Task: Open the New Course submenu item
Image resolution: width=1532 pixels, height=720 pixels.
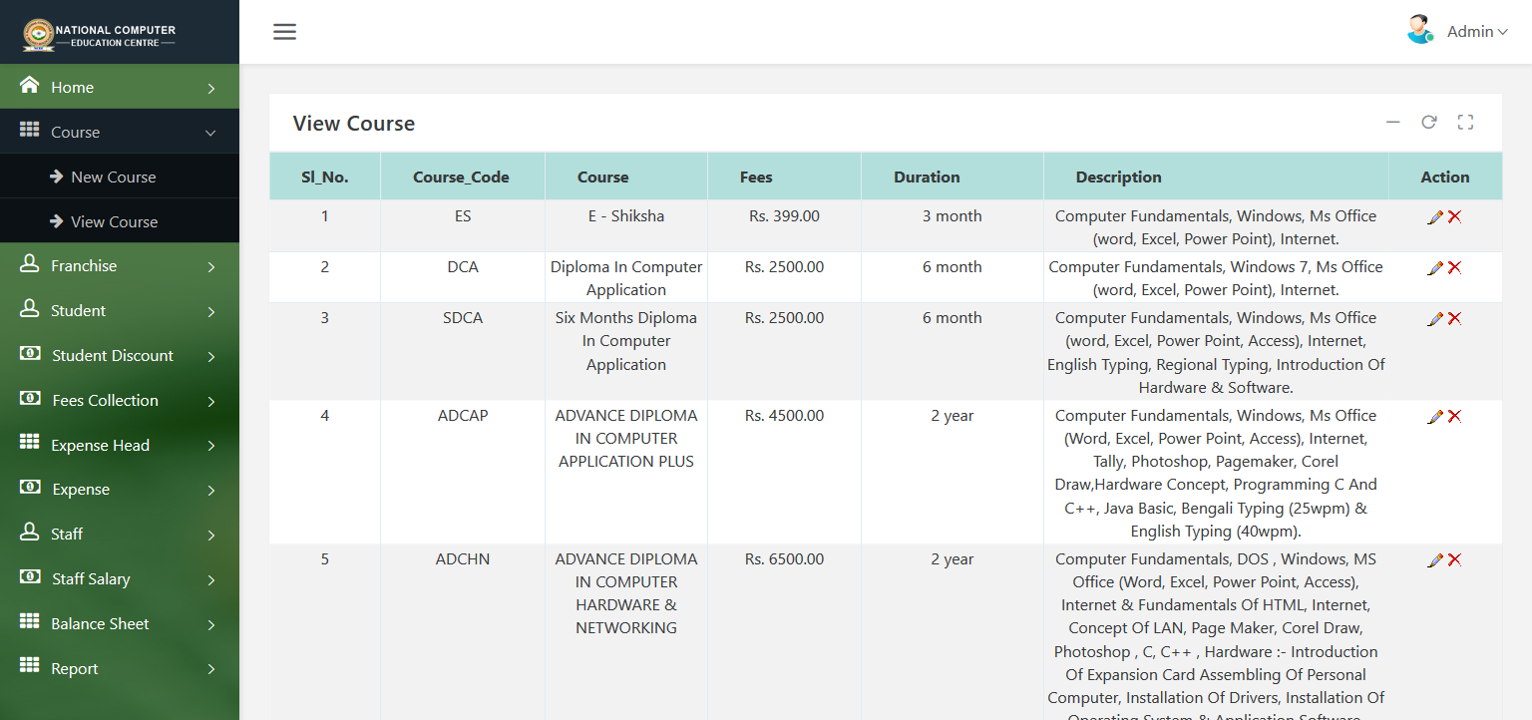Action: (x=120, y=177)
